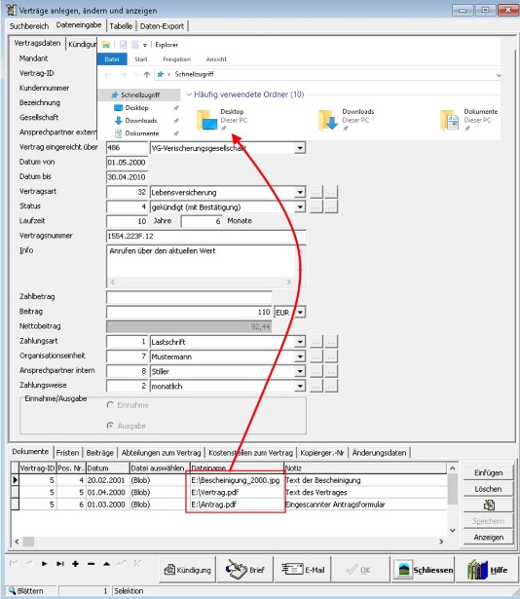
Task: Select the E:\Vertrag.pdf cell
Action: click(236, 493)
